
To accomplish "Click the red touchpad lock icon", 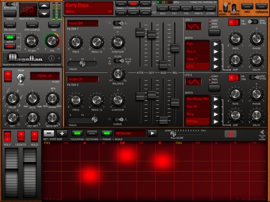I will [230, 134].
